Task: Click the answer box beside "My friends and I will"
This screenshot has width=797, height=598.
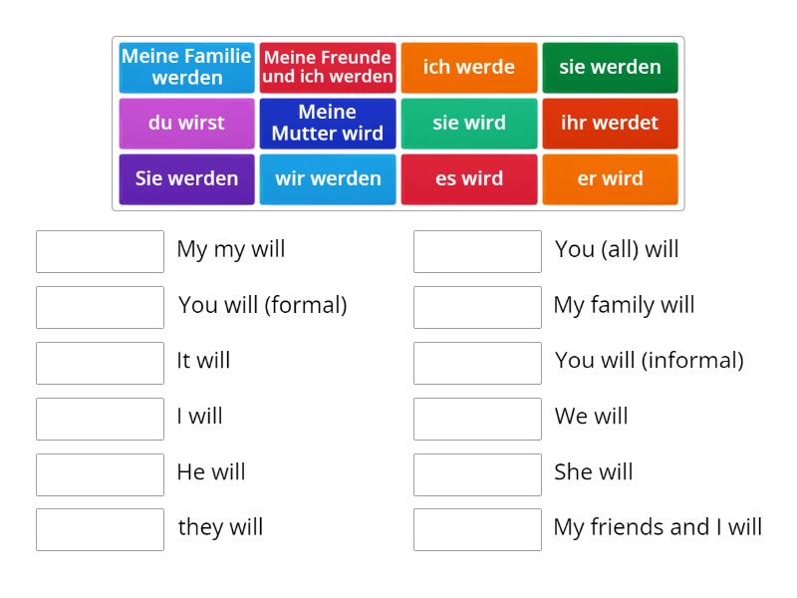Action: [x=477, y=528]
